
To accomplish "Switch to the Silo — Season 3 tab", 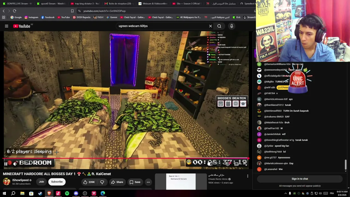I will (187, 4).
